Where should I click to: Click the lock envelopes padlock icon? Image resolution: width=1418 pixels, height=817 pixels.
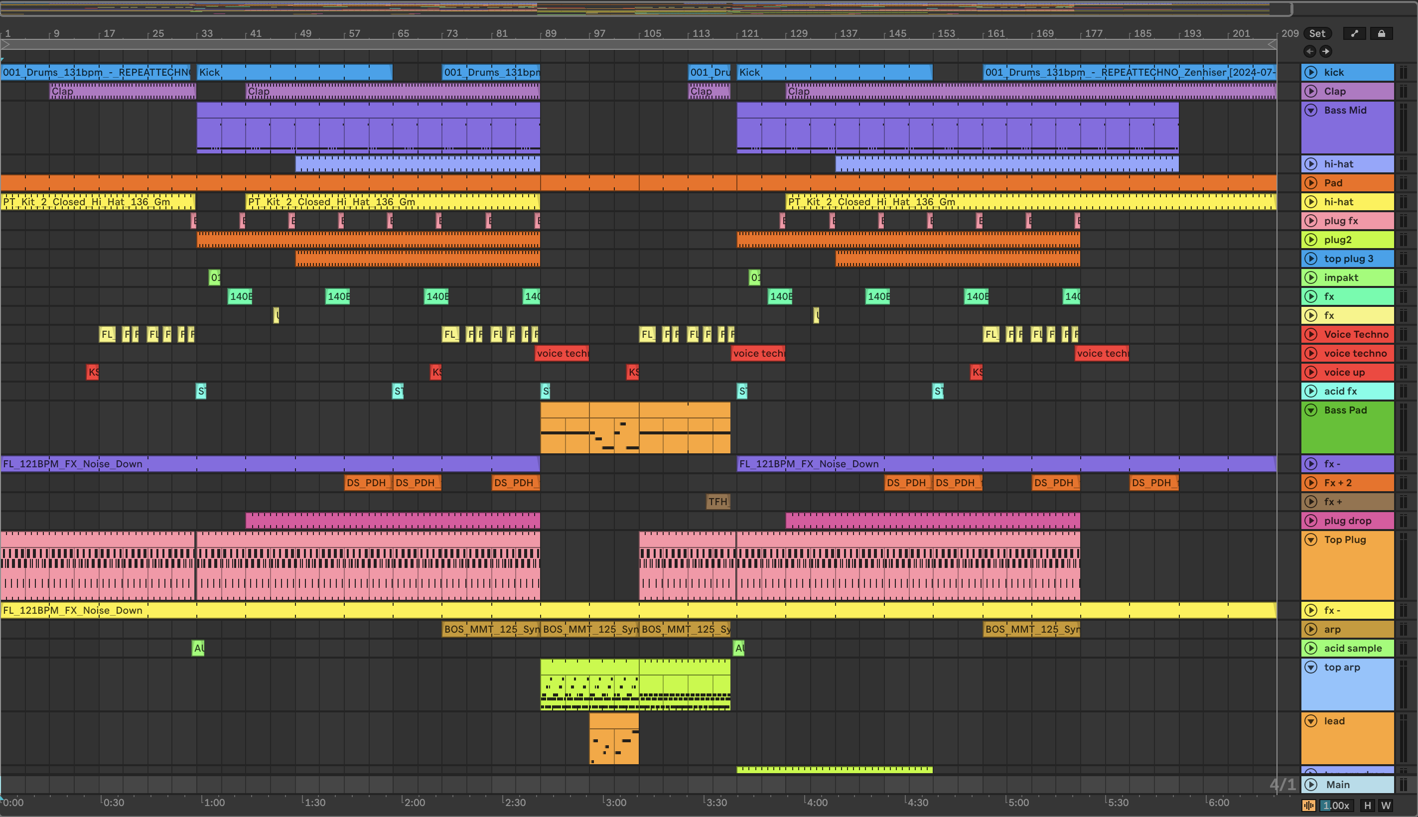pyautogui.click(x=1381, y=34)
